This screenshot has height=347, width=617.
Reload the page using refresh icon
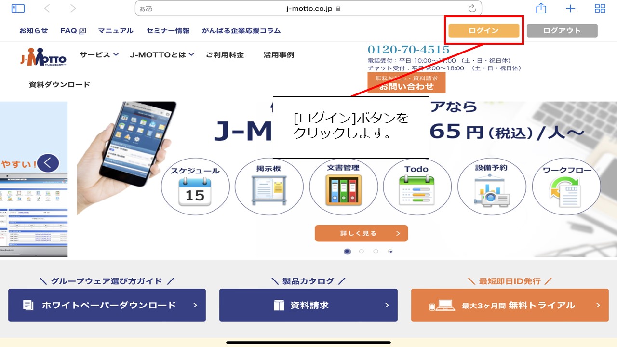(x=472, y=8)
